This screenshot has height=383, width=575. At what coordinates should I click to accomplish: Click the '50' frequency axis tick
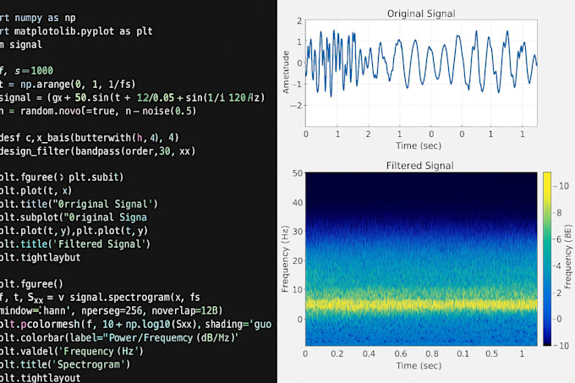(298, 173)
